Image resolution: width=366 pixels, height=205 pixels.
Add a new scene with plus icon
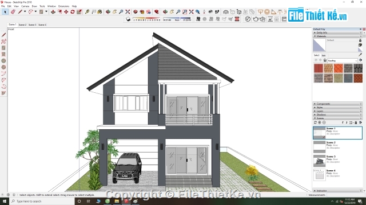point(320,122)
